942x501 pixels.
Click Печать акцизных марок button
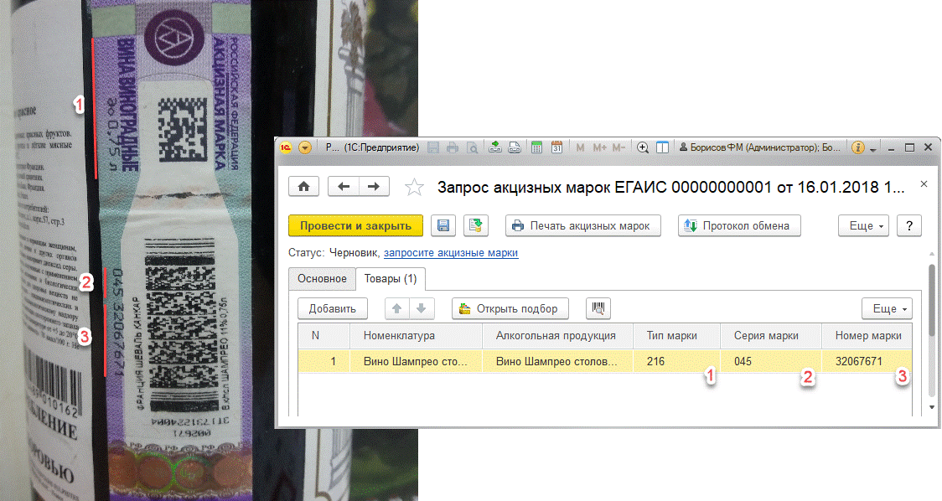583,226
